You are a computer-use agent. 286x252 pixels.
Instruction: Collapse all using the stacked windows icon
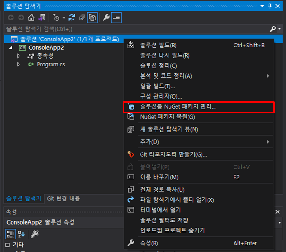(82, 18)
